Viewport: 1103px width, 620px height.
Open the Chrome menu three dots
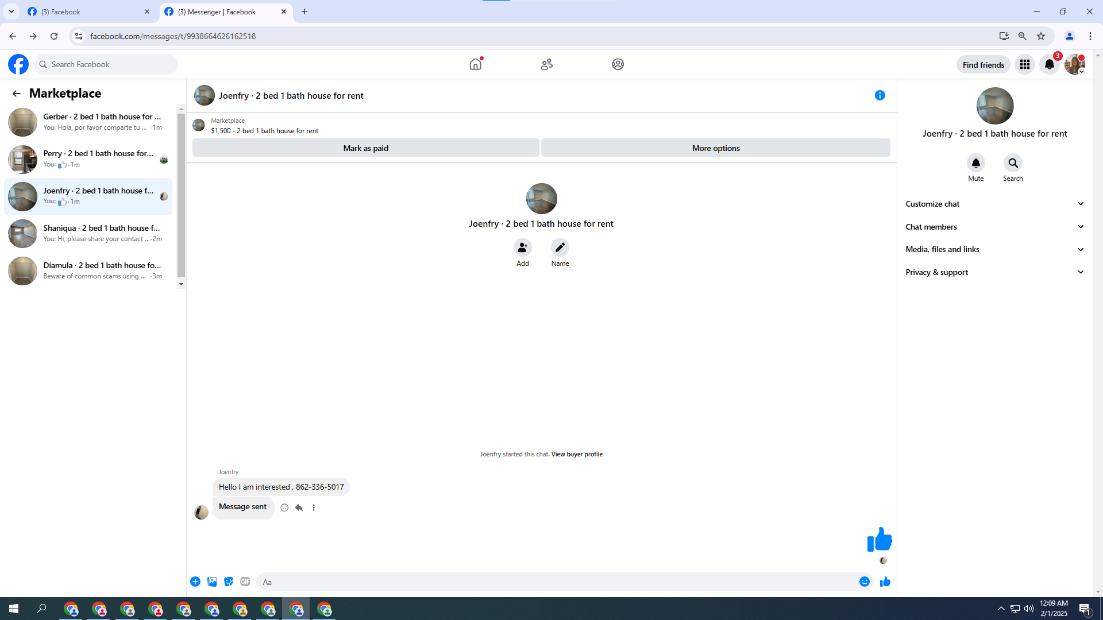(1090, 36)
